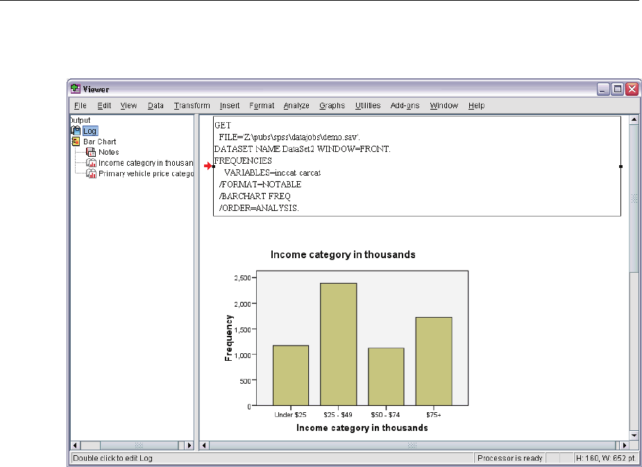Open the Help menu

click(477, 105)
